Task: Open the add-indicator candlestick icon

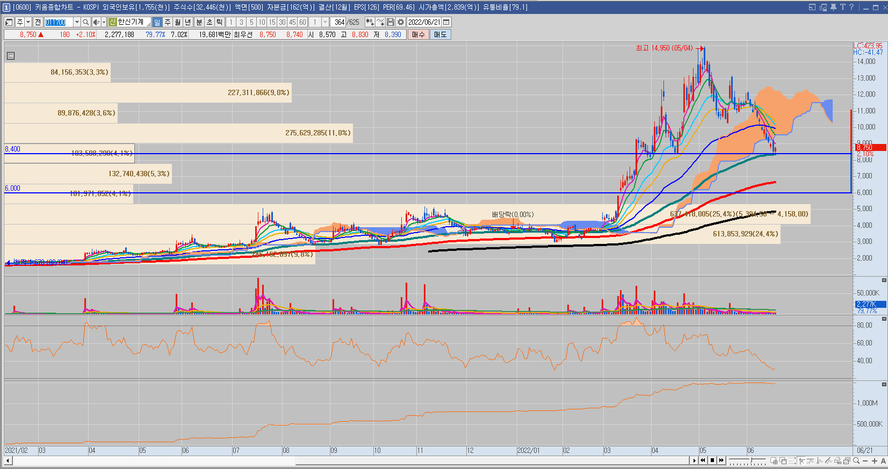Action: (370, 22)
